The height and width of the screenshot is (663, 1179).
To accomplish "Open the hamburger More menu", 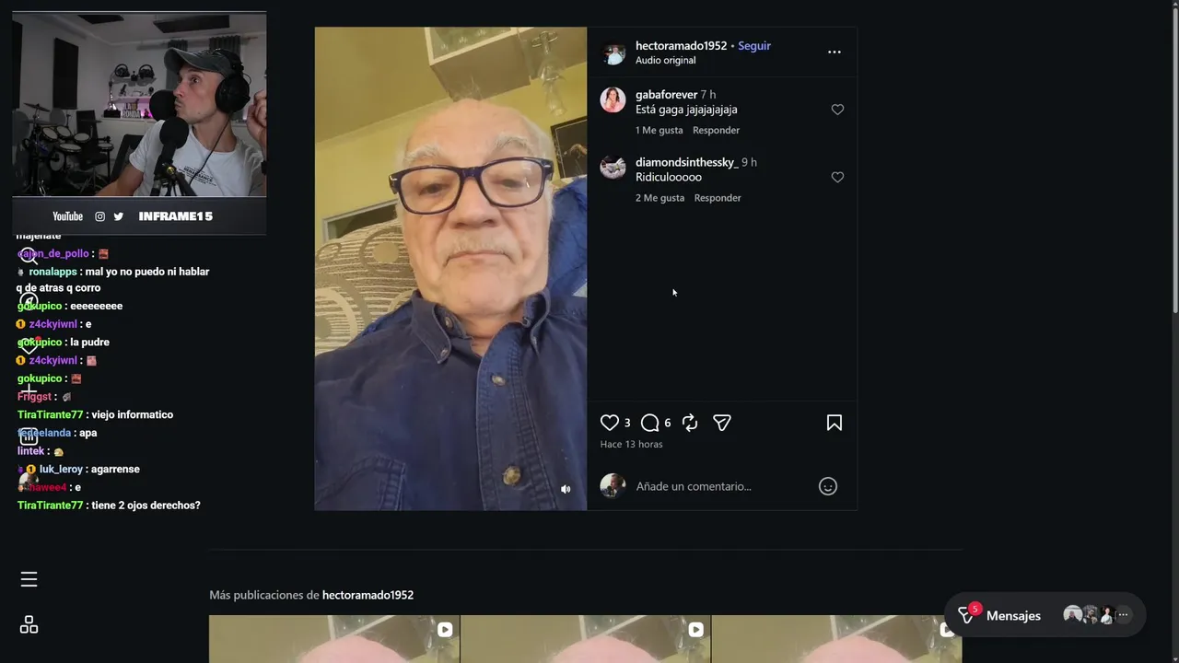I will [x=29, y=579].
